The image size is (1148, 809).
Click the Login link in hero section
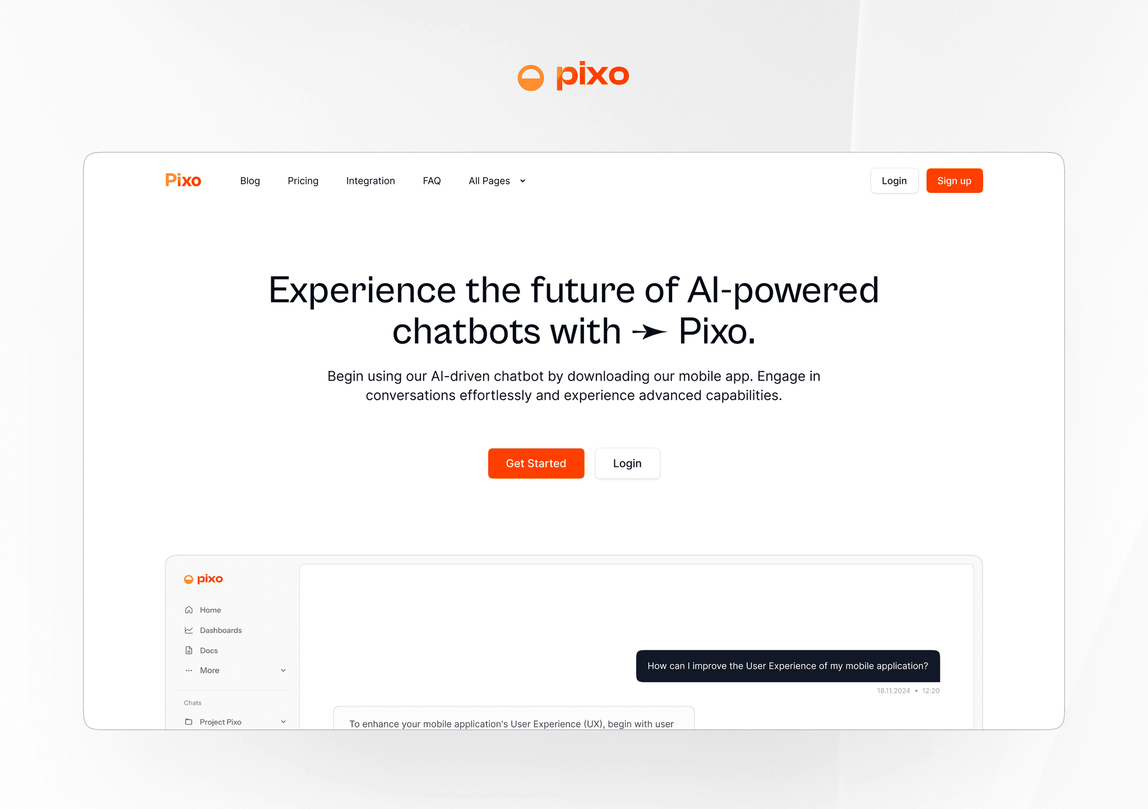pyautogui.click(x=627, y=463)
